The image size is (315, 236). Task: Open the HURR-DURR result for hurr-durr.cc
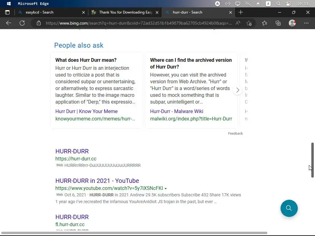(72, 151)
